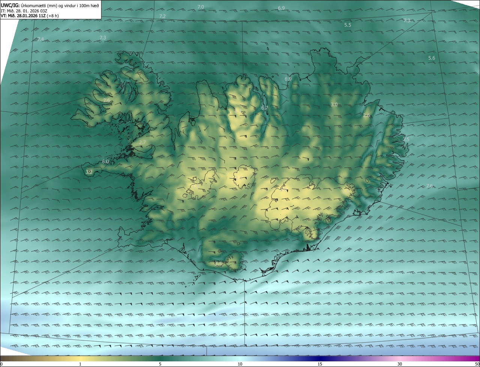Click the 7.4 value label on the map

pyautogui.click(x=40, y=39)
